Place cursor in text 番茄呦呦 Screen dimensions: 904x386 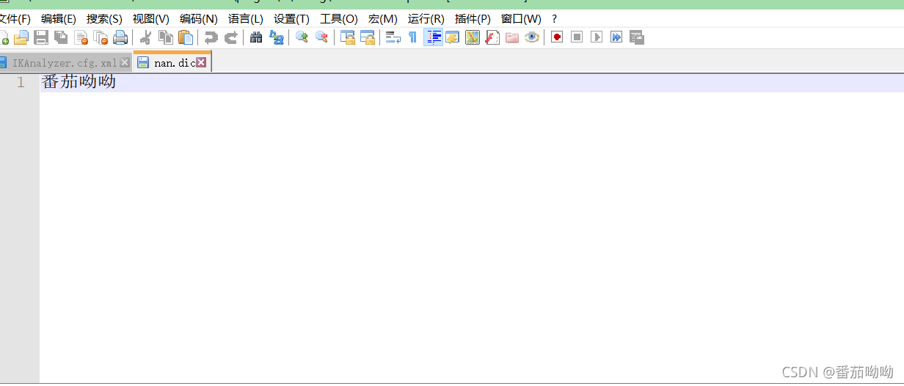(79, 82)
